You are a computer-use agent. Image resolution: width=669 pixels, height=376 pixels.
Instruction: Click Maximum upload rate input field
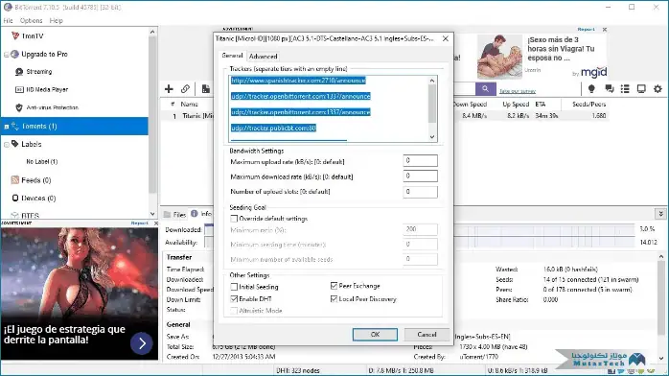[420, 160]
